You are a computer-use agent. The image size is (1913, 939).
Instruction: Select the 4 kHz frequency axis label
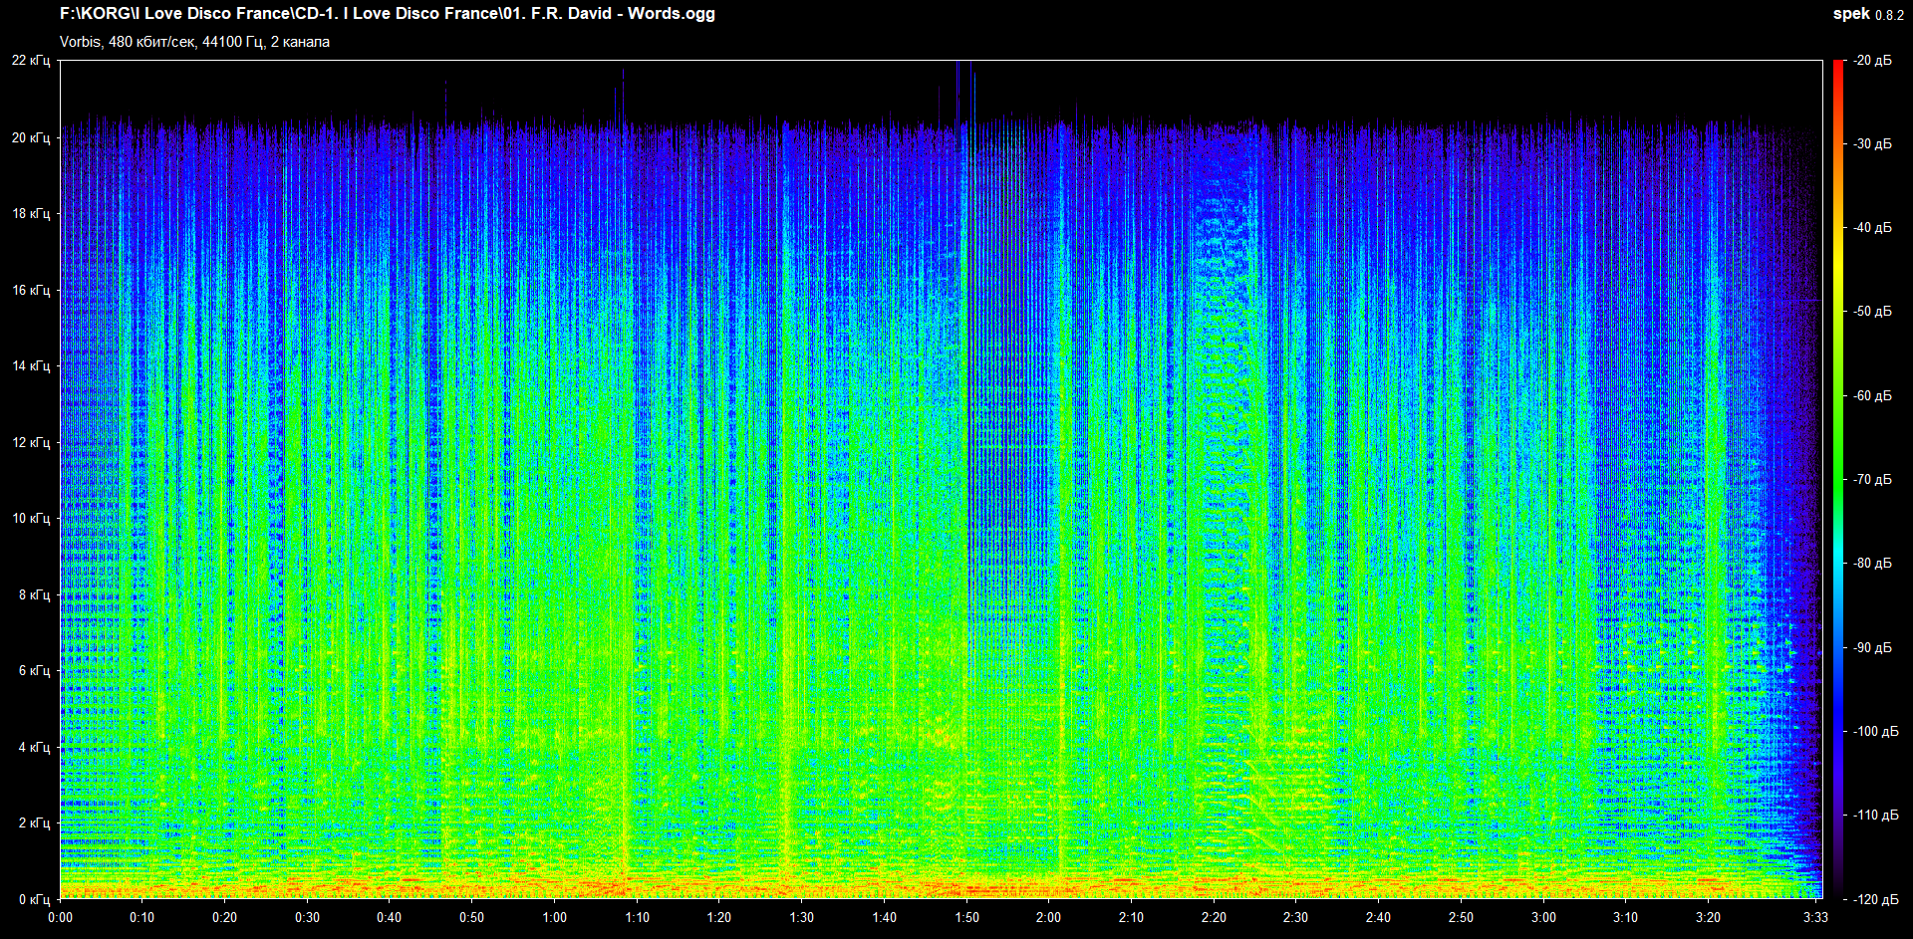(34, 748)
